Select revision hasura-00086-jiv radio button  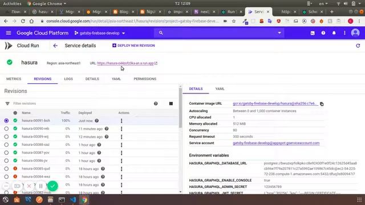[x=6, y=161]
